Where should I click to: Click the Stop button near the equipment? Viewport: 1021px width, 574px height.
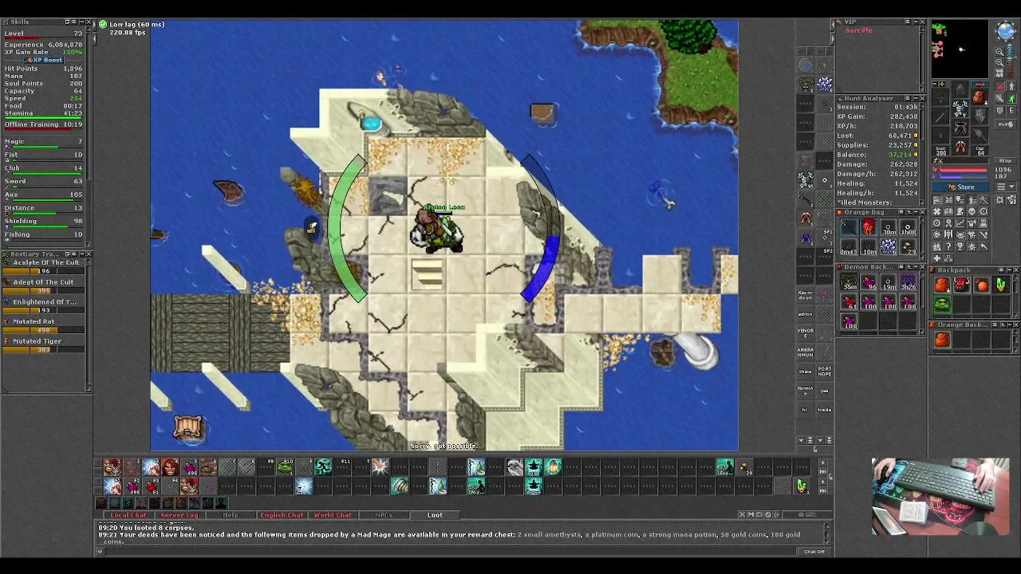(x=1005, y=161)
